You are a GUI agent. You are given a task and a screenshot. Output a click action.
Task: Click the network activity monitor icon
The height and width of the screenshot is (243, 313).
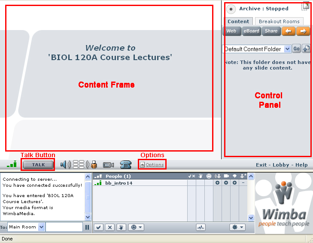click(201, 227)
